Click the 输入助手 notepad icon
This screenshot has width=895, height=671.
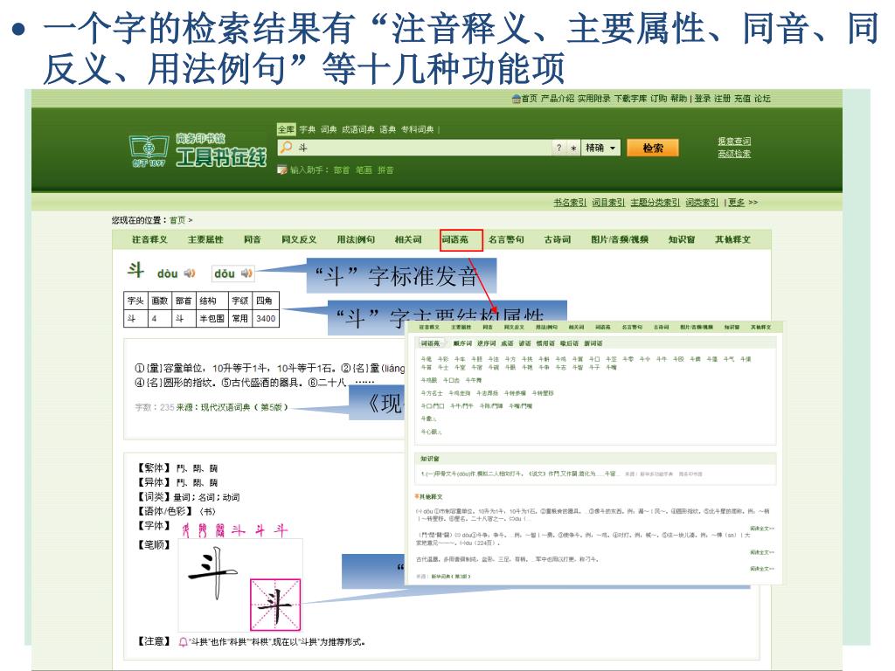click(x=282, y=169)
